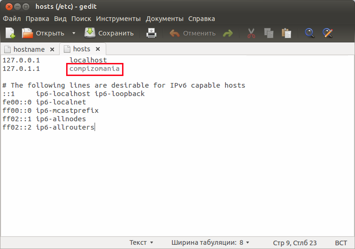The height and width of the screenshot is (249, 355).
Task: Open the Инструменты menu
Action: tap(118, 19)
